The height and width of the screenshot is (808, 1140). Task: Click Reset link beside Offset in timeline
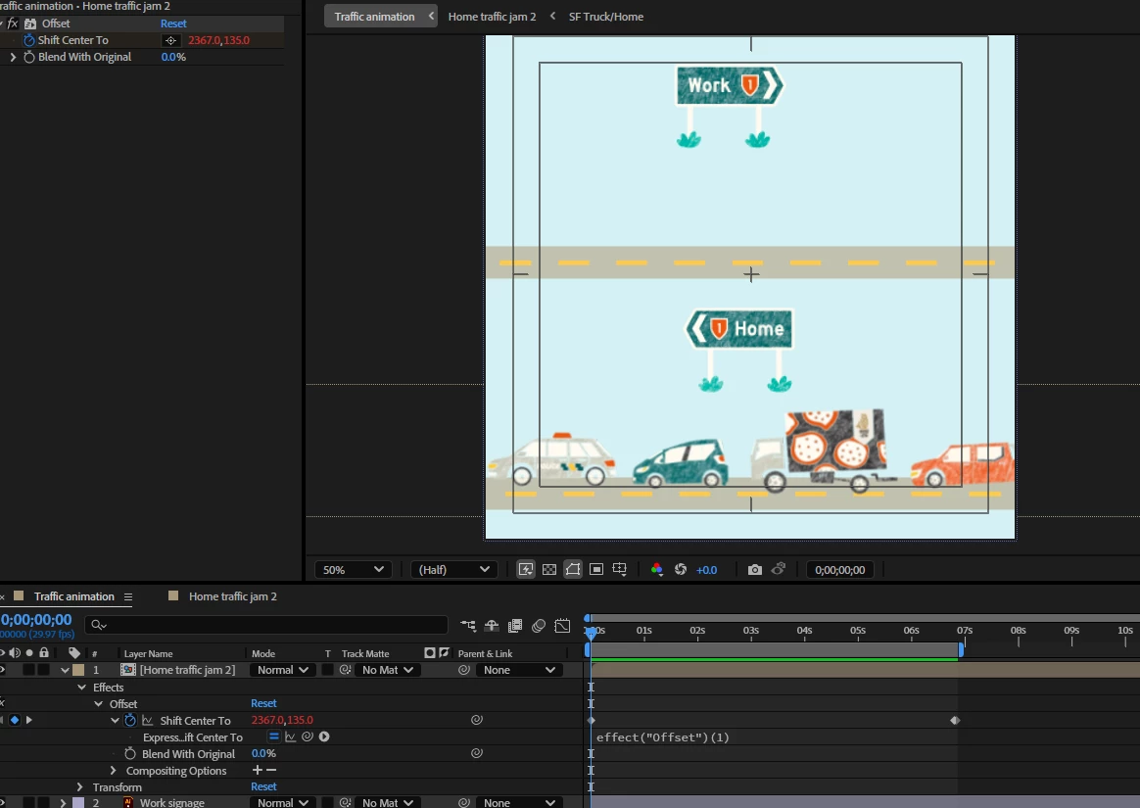coord(263,703)
